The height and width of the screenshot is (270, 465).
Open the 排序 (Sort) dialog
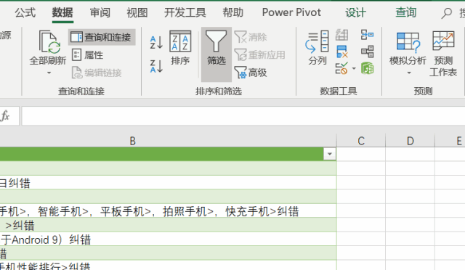point(180,47)
